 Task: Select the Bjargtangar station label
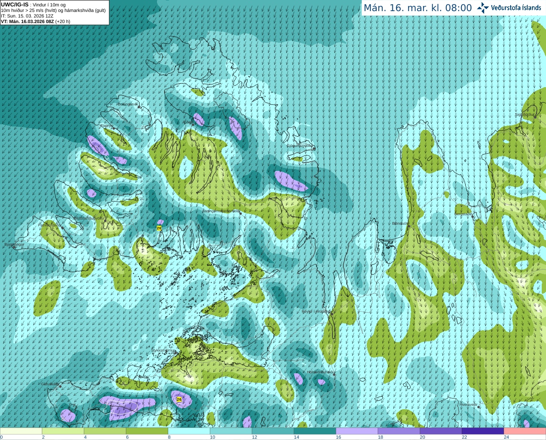(14, 244)
